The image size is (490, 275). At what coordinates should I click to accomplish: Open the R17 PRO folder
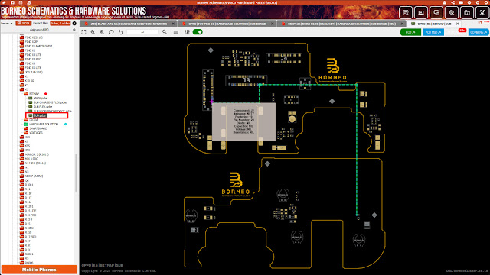pos(31,237)
